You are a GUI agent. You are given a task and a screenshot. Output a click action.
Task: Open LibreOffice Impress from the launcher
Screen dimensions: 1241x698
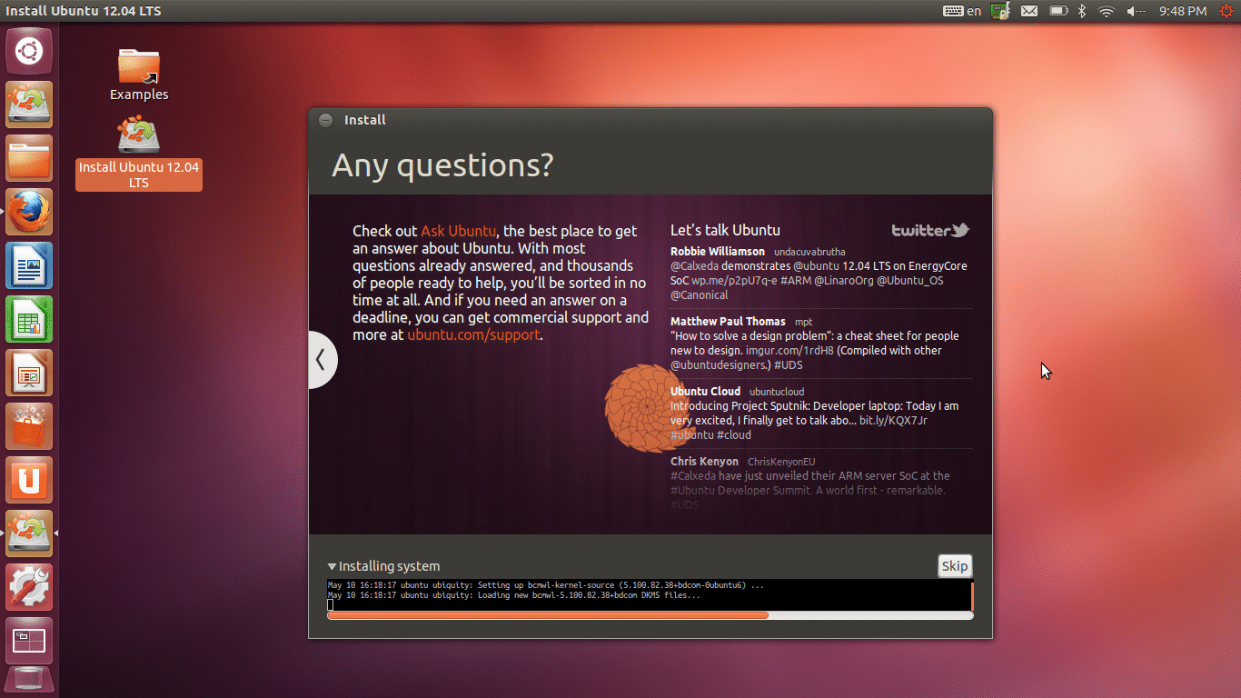tap(30, 373)
